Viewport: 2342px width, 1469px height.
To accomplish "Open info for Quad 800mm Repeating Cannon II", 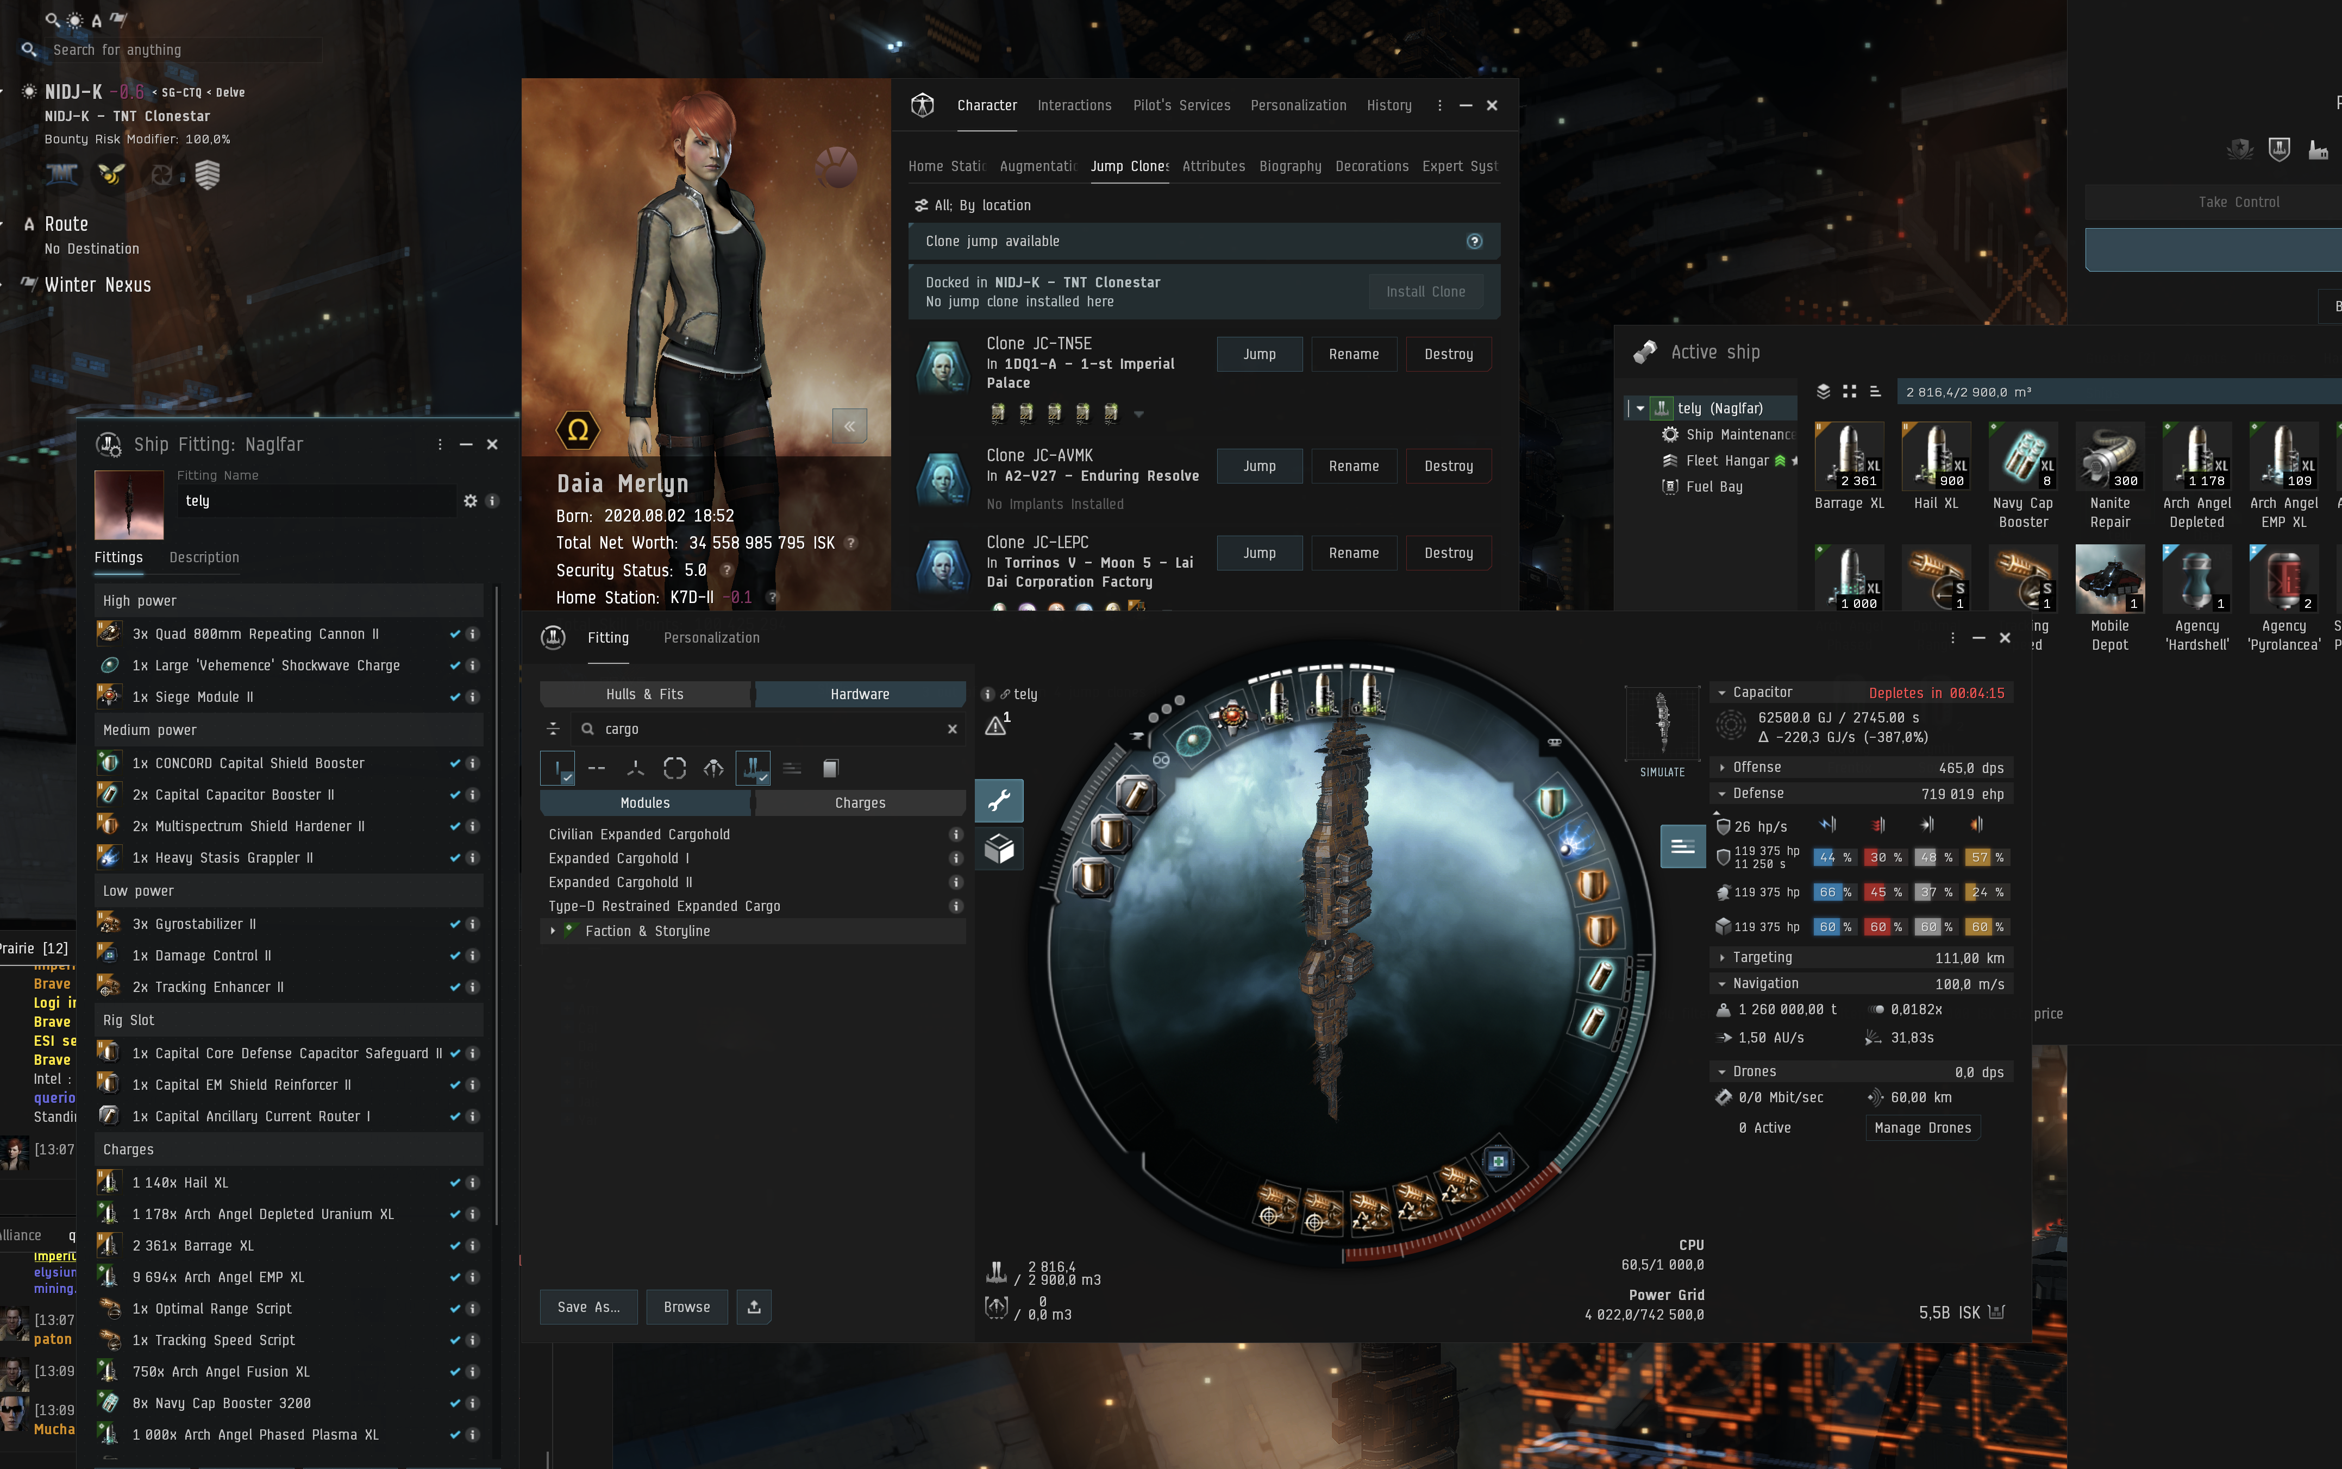I will pyautogui.click(x=473, y=633).
